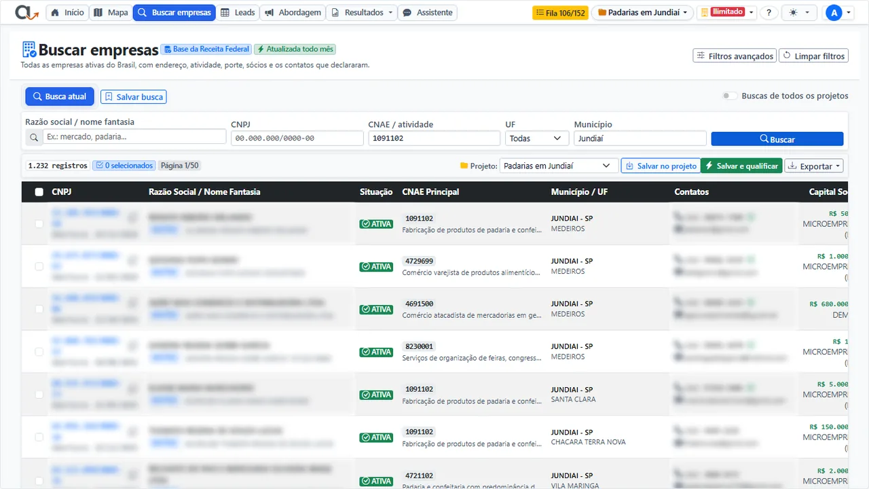Expand the Ilimitado plan dropdown
Image resolution: width=869 pixels, height=489 pixels.
727,12
